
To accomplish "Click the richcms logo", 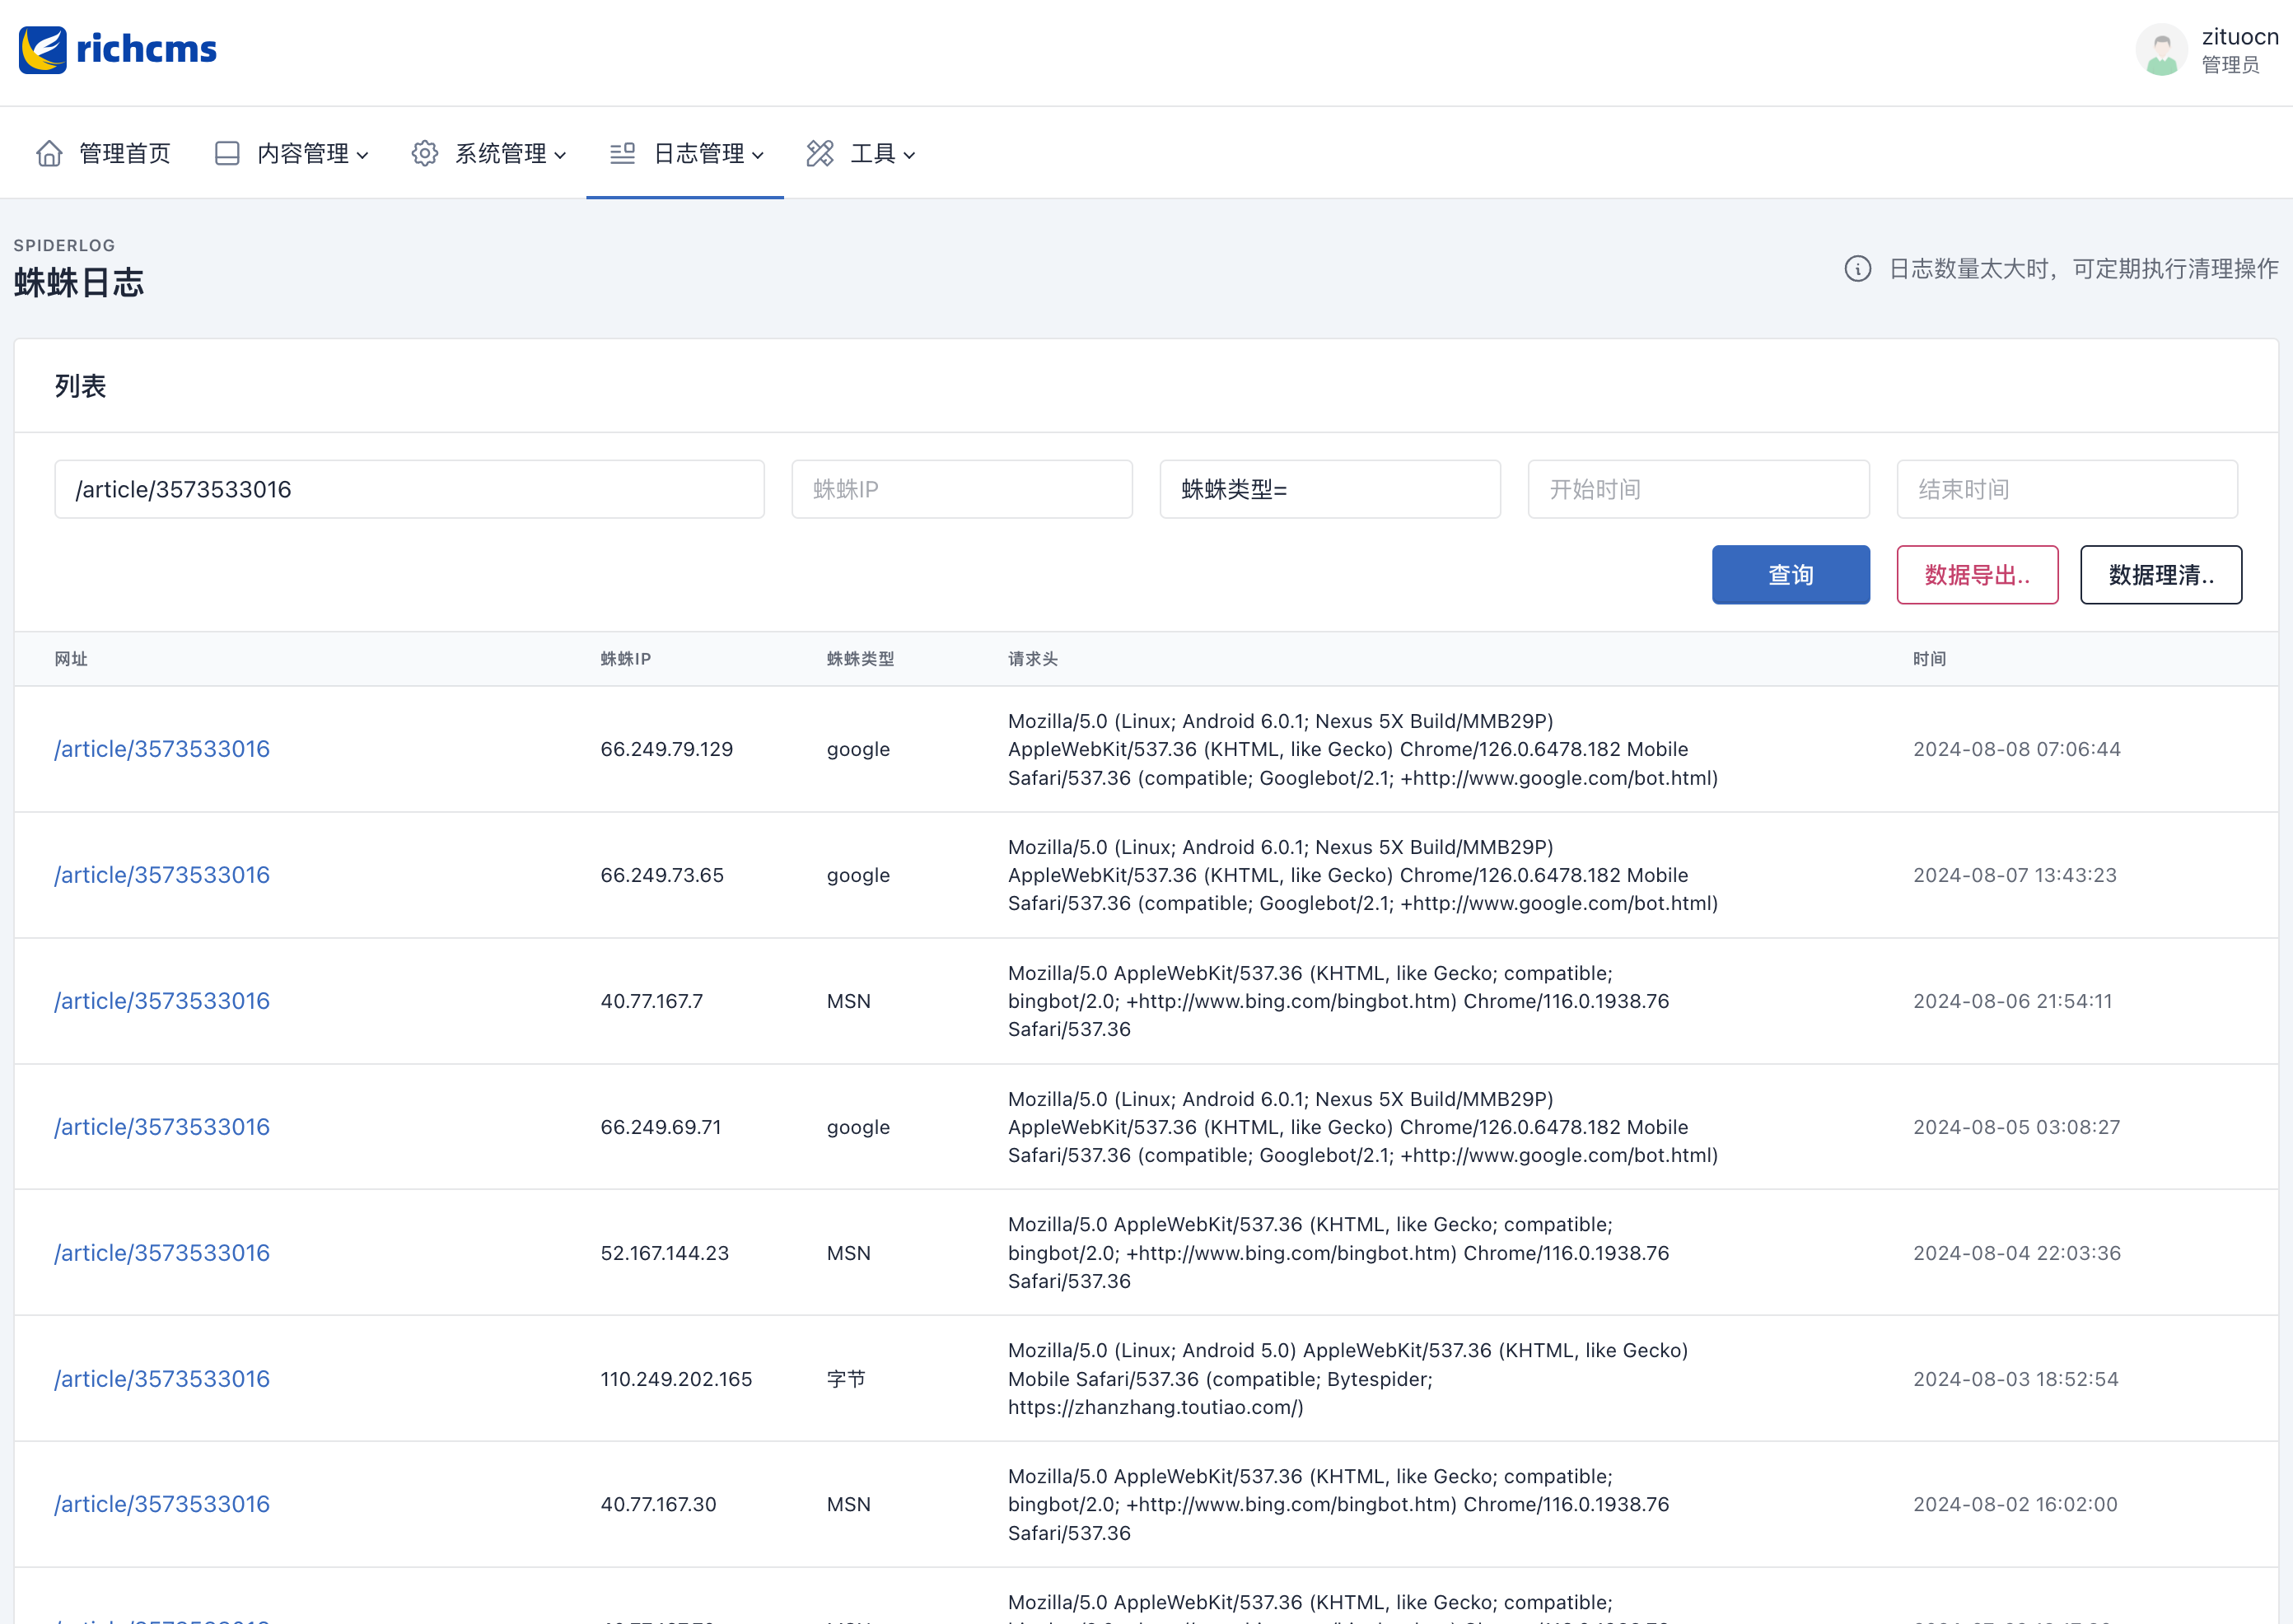I will click(117, 49).
